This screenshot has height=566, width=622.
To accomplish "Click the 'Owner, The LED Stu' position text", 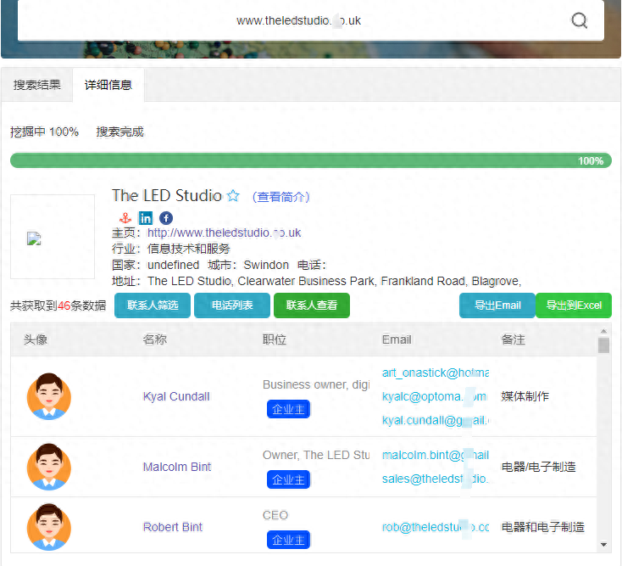I will (316, 455).
